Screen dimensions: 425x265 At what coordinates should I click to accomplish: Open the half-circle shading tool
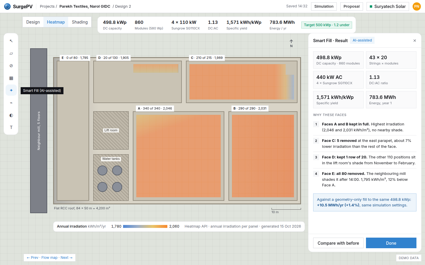coord(11,115)
